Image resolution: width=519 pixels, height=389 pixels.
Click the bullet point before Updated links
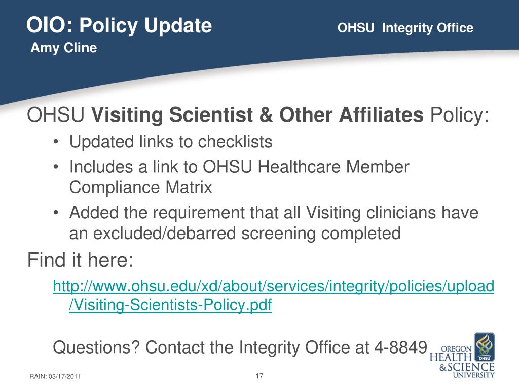(x=56, y=142)
